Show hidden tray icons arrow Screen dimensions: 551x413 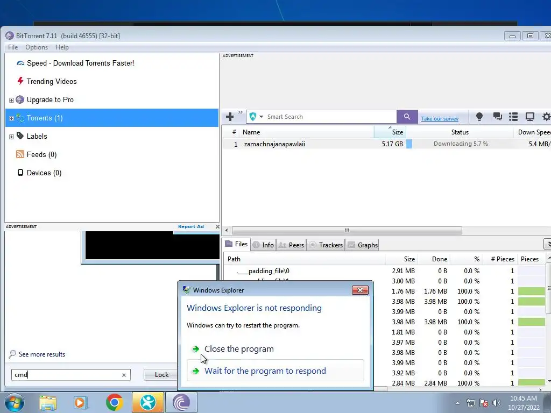[x=457, y=403]
